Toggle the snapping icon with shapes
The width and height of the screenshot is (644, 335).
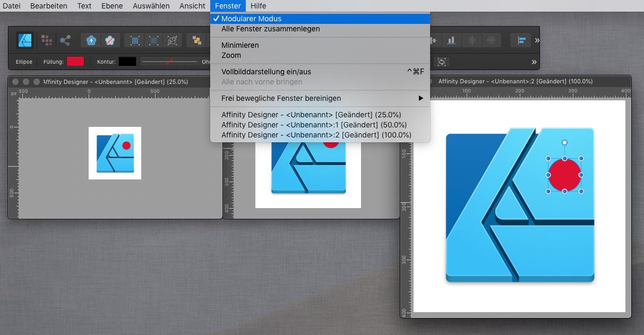[172, 40]
